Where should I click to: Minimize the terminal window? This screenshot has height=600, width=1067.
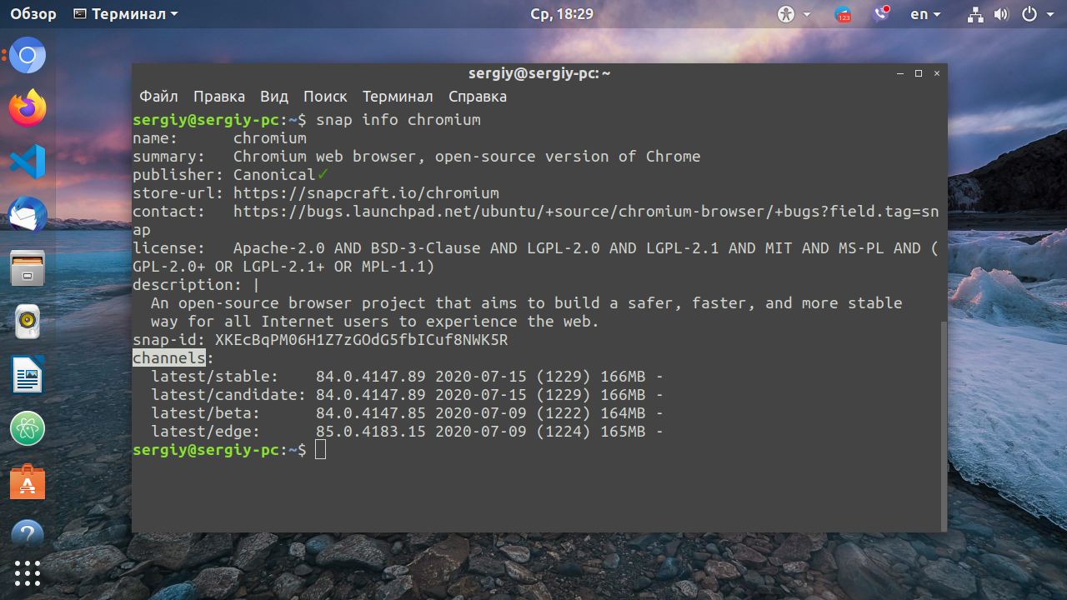point(900,73)
